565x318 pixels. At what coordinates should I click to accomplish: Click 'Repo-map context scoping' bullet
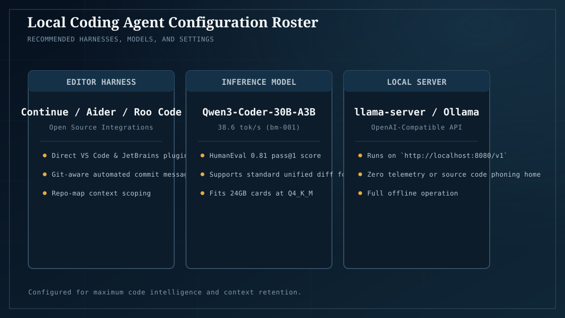point(97,193)
